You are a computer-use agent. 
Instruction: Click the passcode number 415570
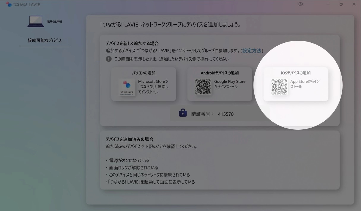(226, 114)
